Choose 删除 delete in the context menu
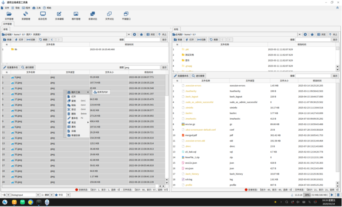 click(x=78, y=114)
